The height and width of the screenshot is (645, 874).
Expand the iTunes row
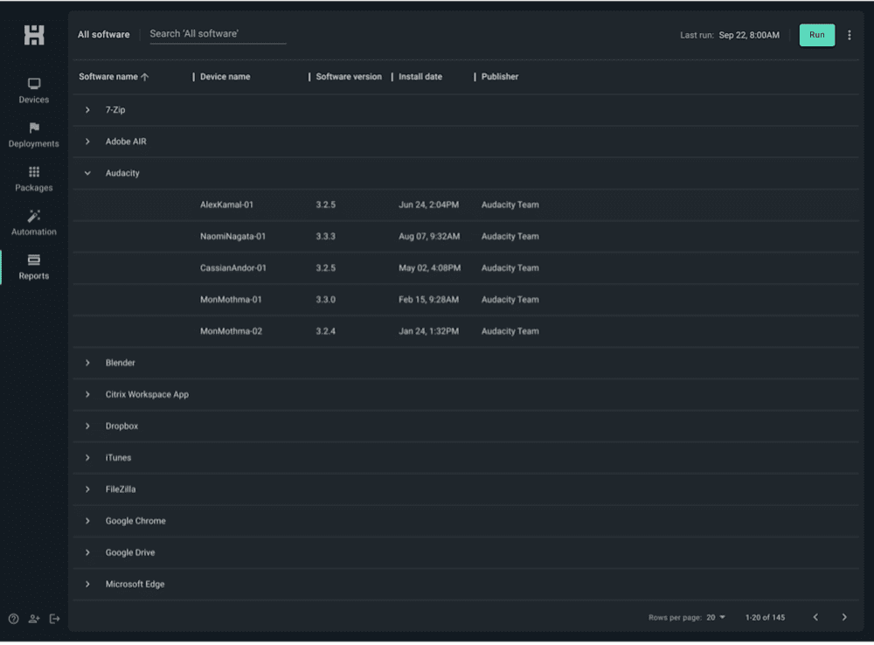[87, 458]
